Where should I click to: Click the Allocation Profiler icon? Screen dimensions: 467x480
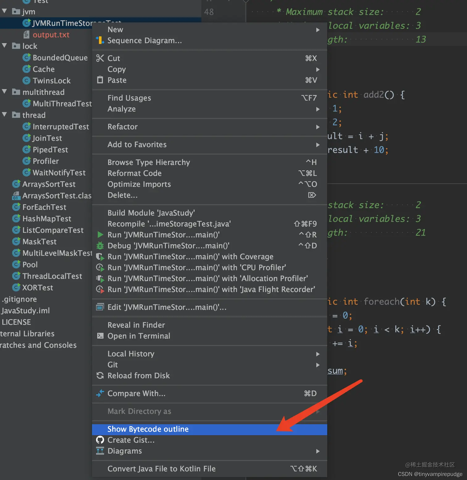100,278
